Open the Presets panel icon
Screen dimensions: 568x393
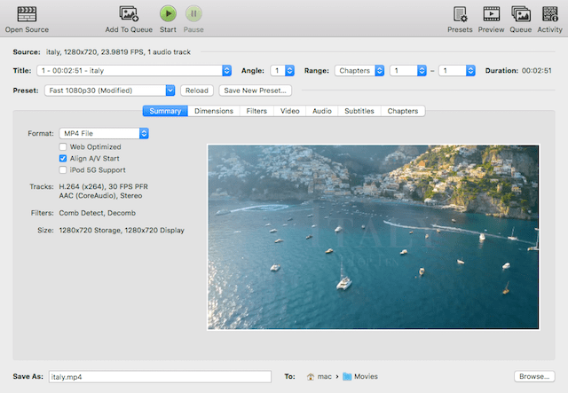click(460, 14)
